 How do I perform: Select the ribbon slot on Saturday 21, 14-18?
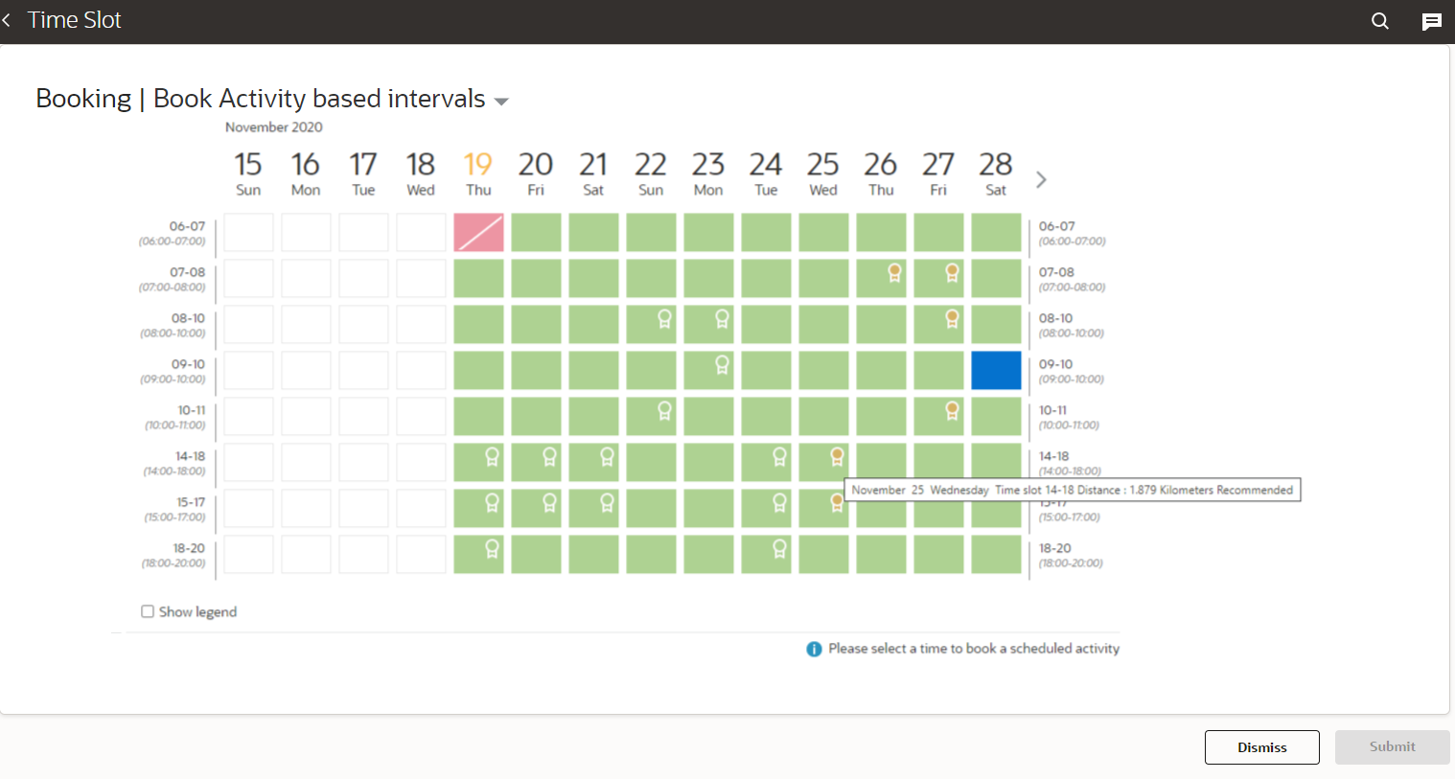(x=607, y=457)
